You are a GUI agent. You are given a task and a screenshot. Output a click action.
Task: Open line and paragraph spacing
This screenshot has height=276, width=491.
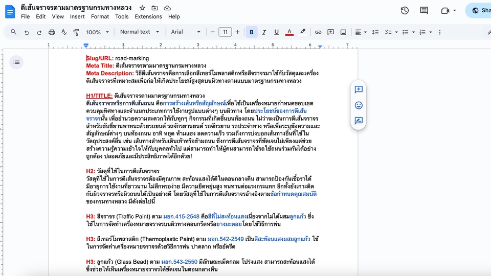[x=375, y=32]
